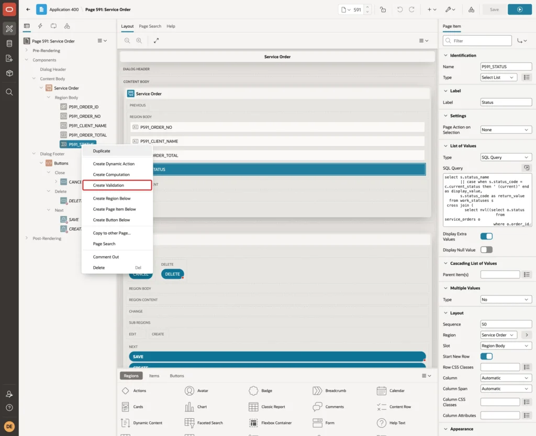Click the page lock icon
Image resolution: width=536 pixels, height=436 pixels.
[x=383, y=9]
